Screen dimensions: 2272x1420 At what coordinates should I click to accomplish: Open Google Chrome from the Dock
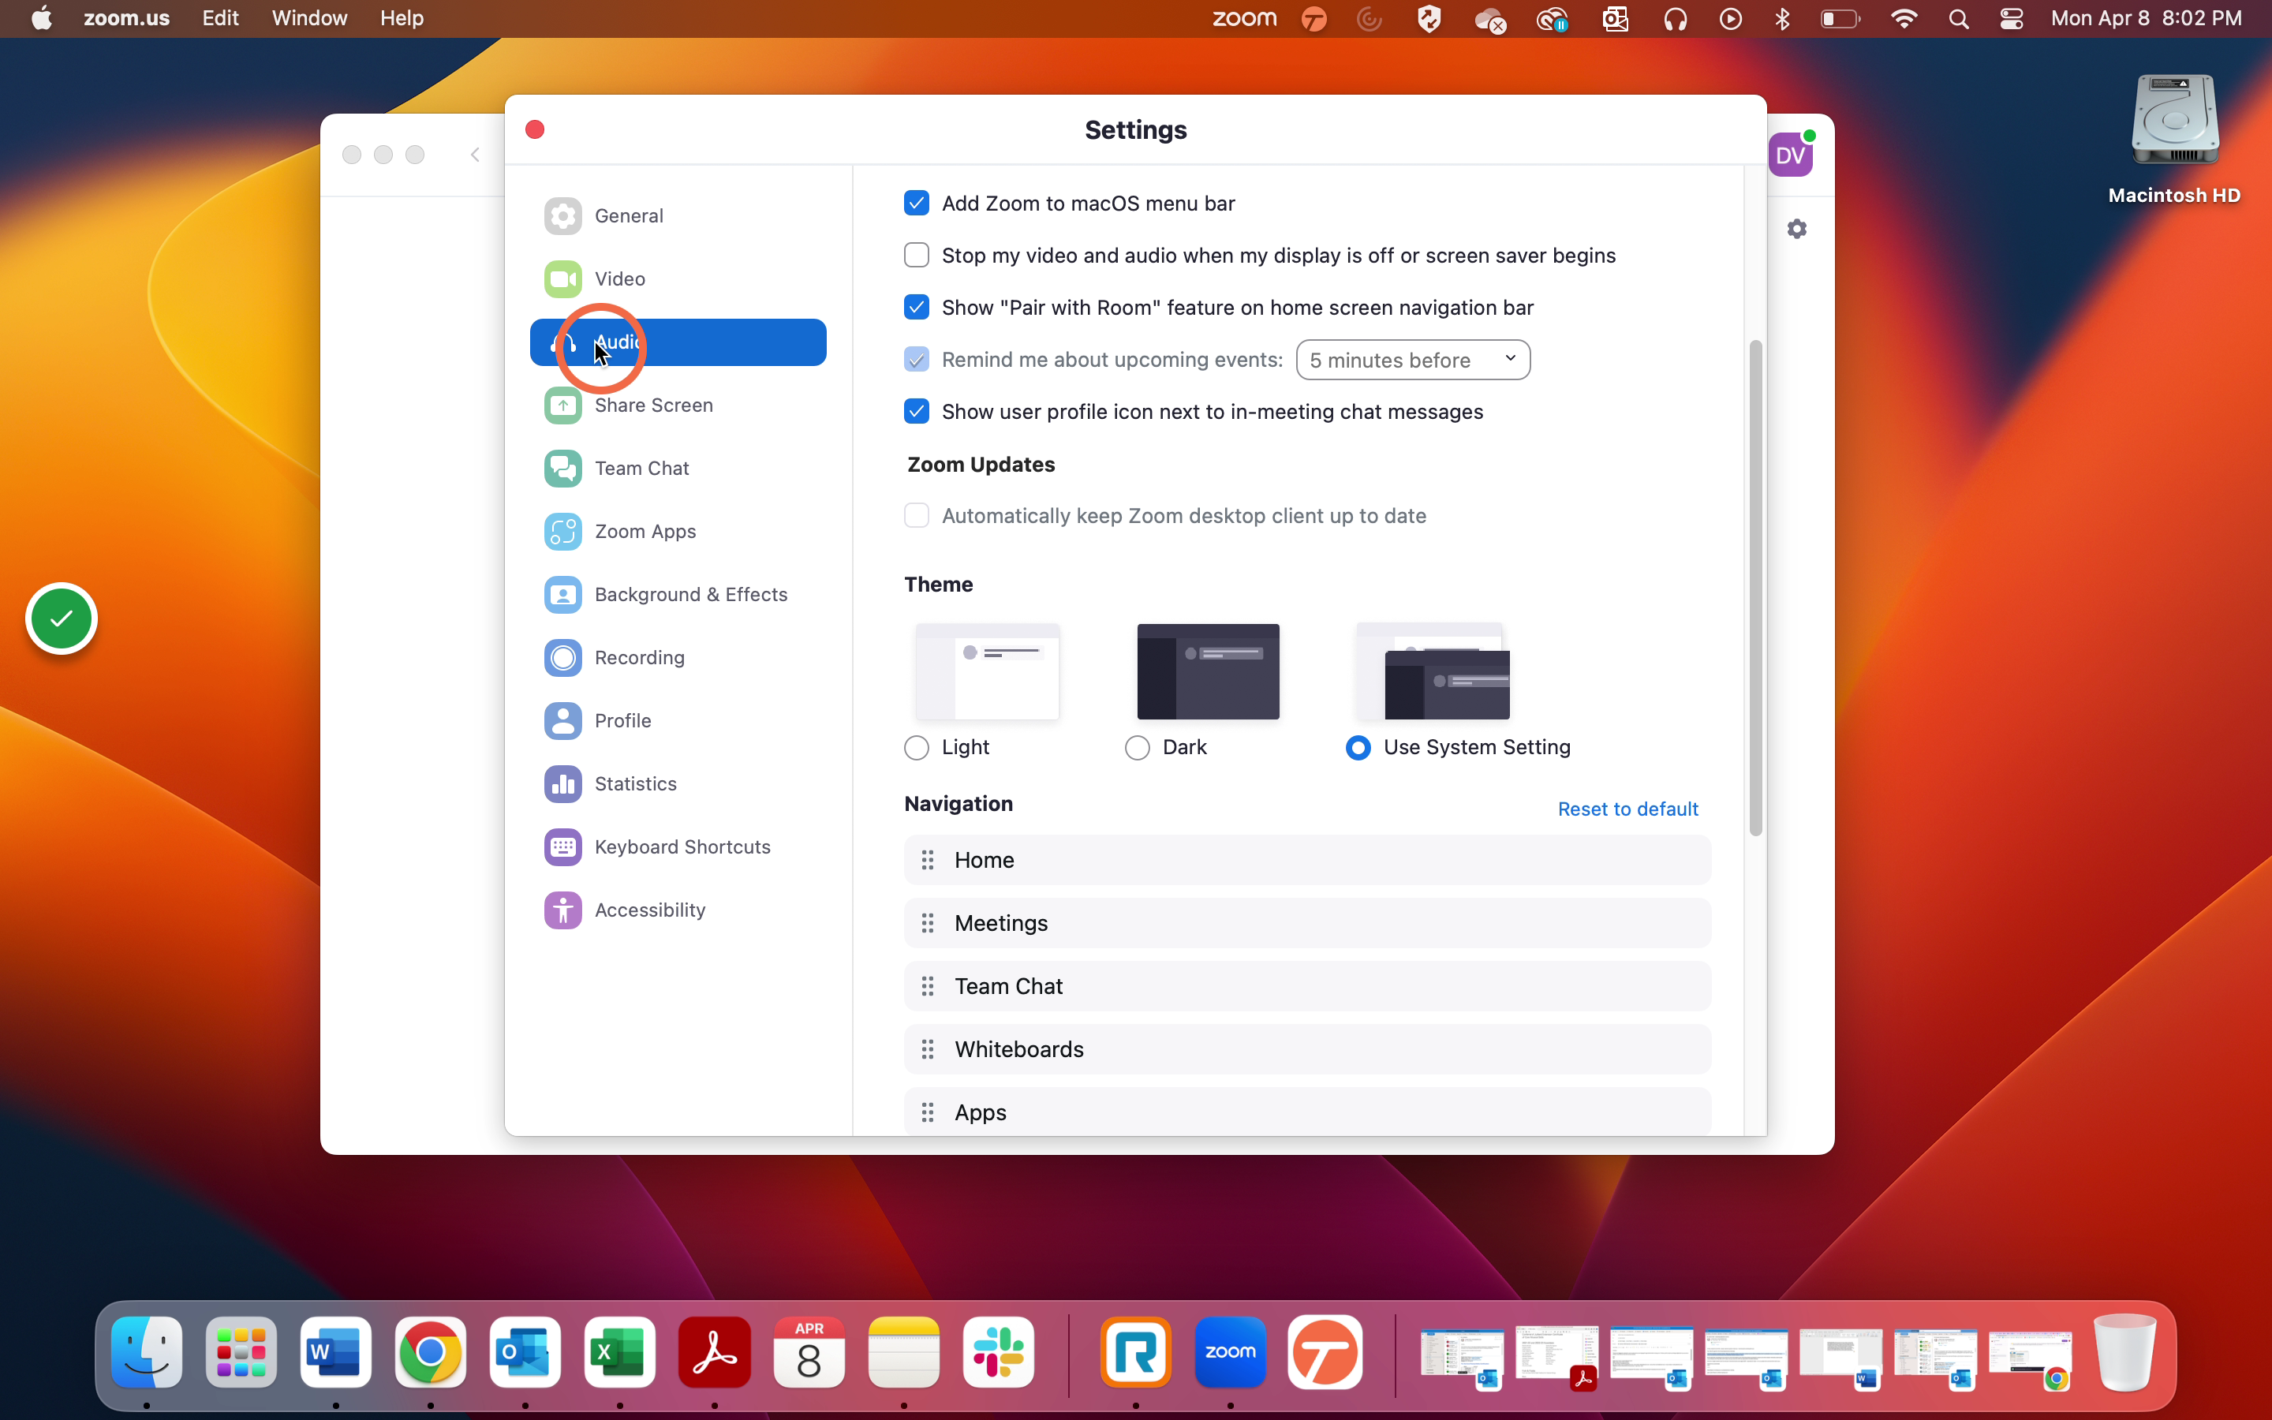point(430,1352)
